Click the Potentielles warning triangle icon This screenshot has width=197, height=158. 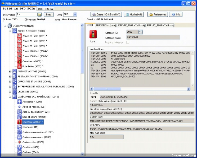click(19, 66)
